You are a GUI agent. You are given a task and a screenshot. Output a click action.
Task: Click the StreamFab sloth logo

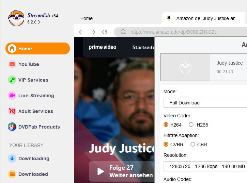pos(16,18)
